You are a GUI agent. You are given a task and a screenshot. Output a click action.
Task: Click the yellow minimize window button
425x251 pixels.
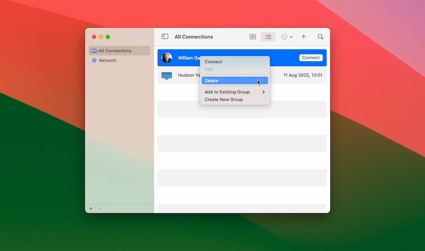point(101,37)
